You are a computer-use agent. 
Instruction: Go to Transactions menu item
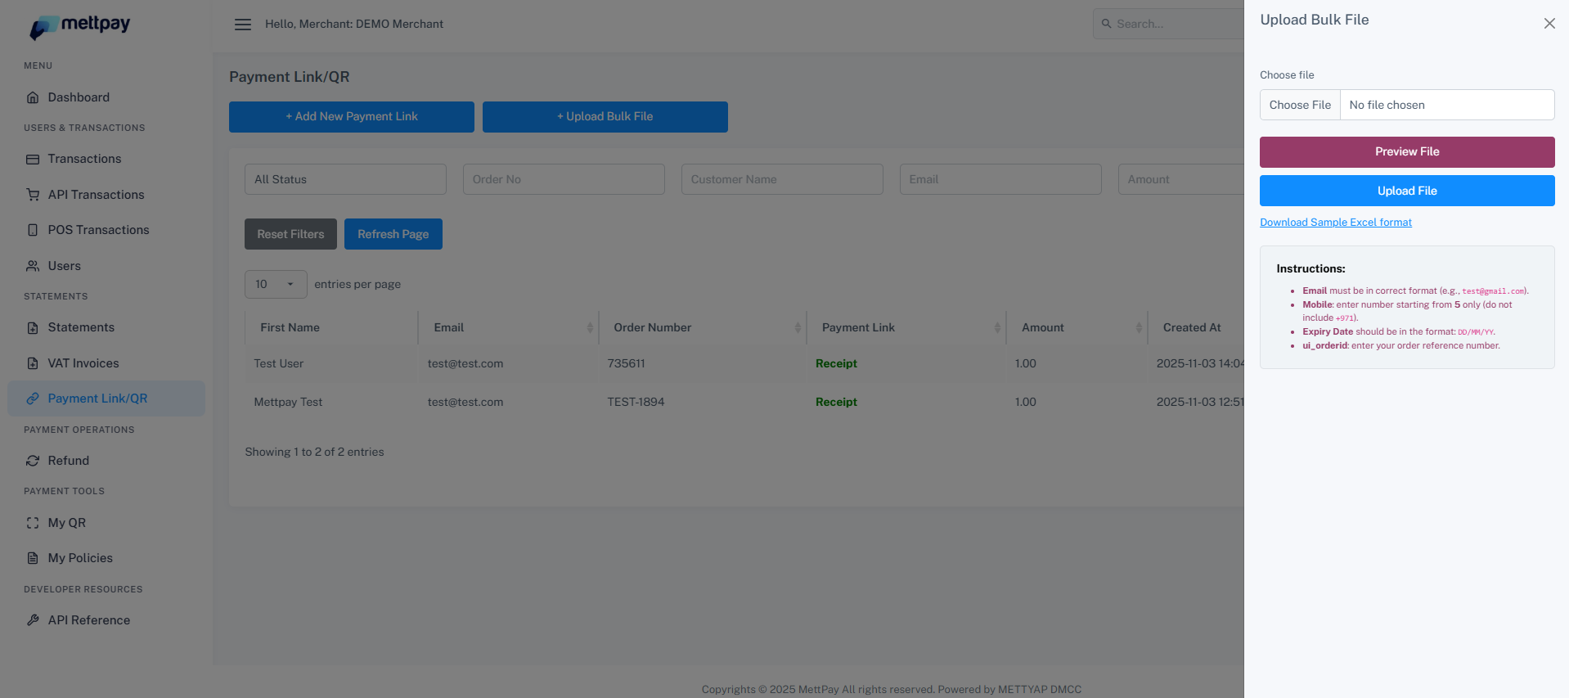[106, 159]
